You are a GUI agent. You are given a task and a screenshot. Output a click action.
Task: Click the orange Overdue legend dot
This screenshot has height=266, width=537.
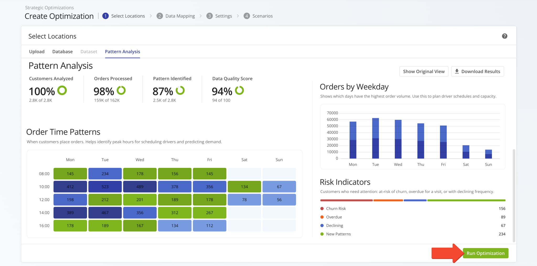click(321, 217)
